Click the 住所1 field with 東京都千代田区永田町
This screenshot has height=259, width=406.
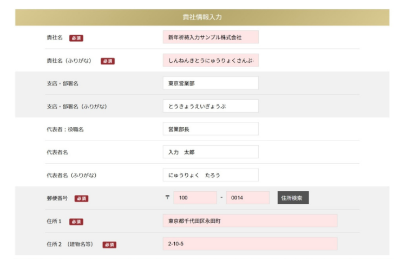coord(250,221)
